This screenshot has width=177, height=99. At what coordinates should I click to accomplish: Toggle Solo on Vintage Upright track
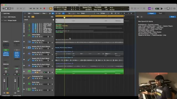pyautogui.click(x=37, y=72)
